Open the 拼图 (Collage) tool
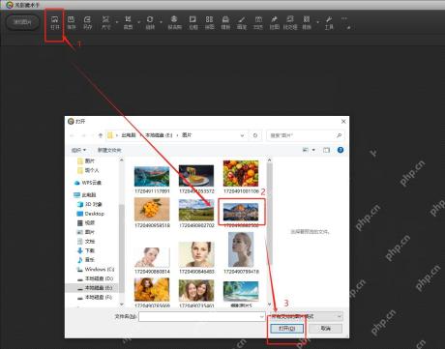 point(209,23)
